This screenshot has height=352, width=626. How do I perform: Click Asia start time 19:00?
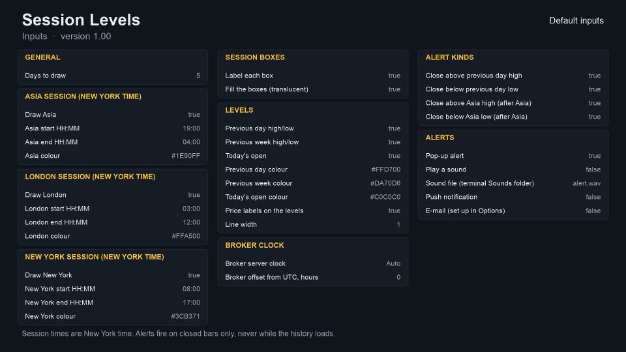pyautogui.click(x=191, y=128)
